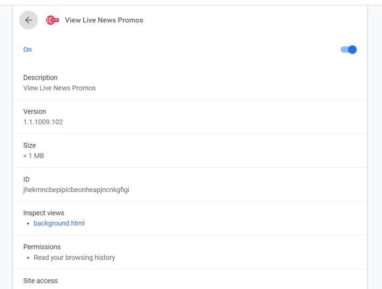Click the blue On status label
Image resolution: width=382 pixels, height=289 pixels.
[x=27, y=50]
